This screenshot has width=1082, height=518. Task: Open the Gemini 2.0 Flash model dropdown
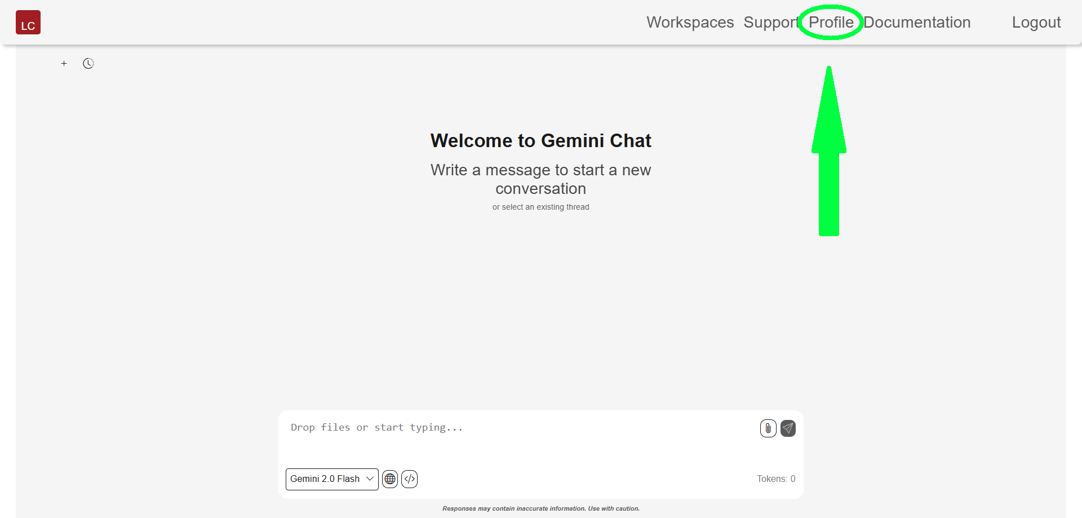coord(332,479)
